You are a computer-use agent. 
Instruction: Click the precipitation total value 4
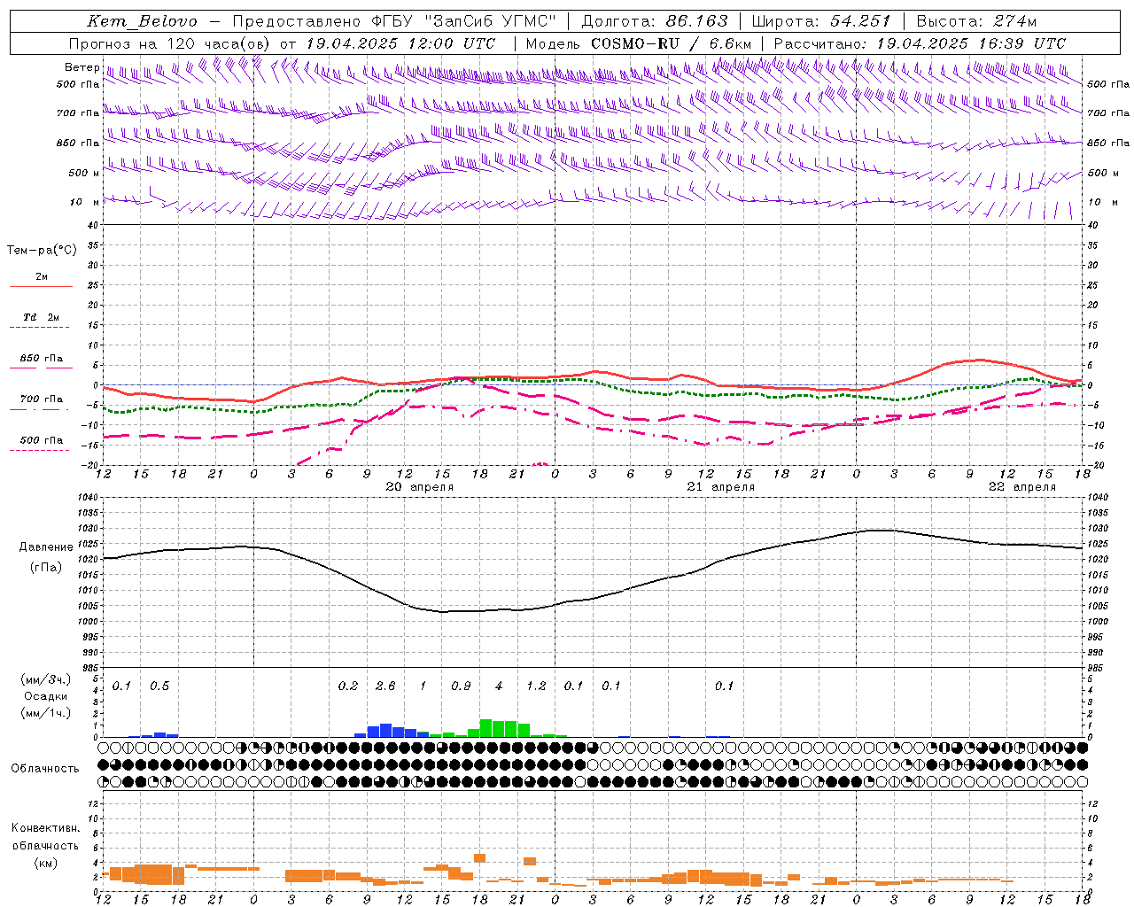coord(499,686)
